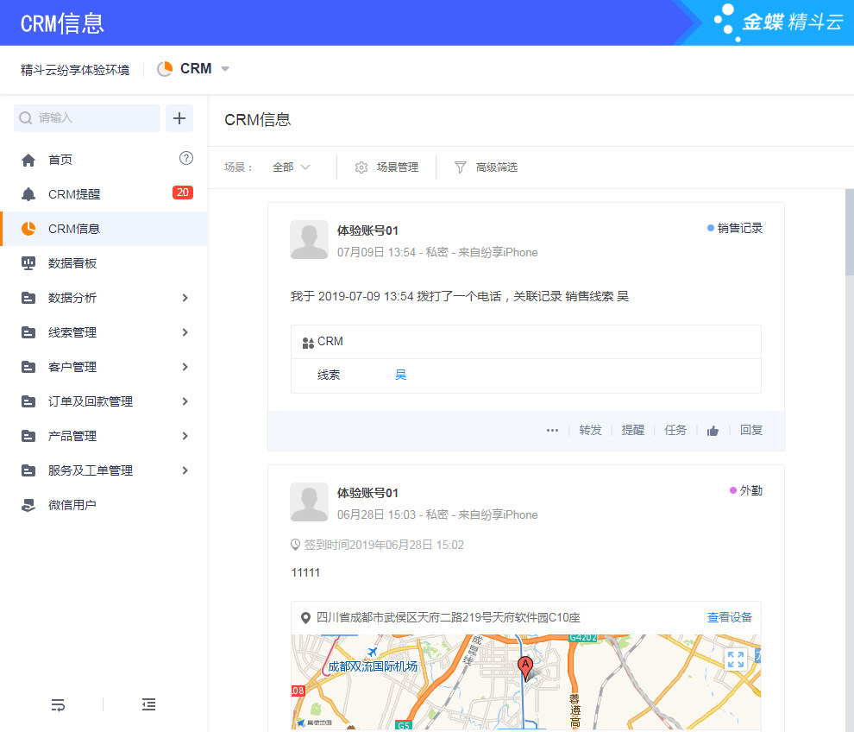Click the address 四川省成都市武侯区天府二路219号
The image size is (854, 732).
click(x=449, y=617)
